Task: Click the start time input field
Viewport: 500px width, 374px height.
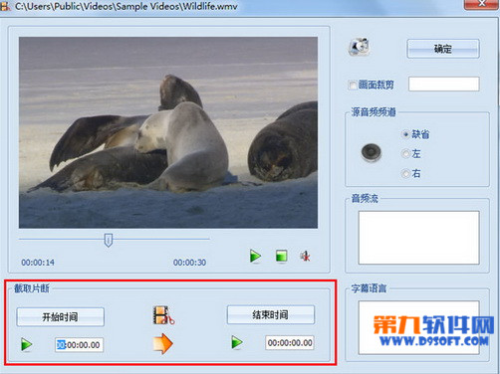Action: tap(79, 345)
